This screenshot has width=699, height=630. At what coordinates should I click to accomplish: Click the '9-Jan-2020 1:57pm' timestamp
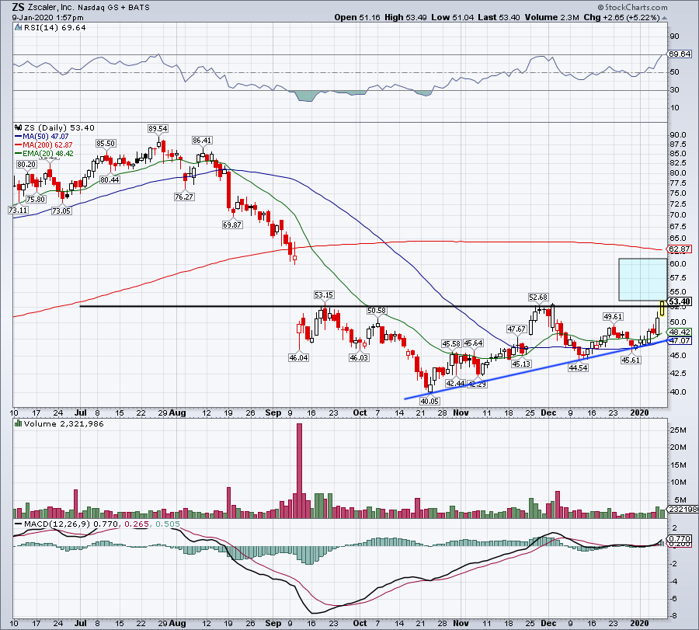pyautogui.click(x=47, y=18)
